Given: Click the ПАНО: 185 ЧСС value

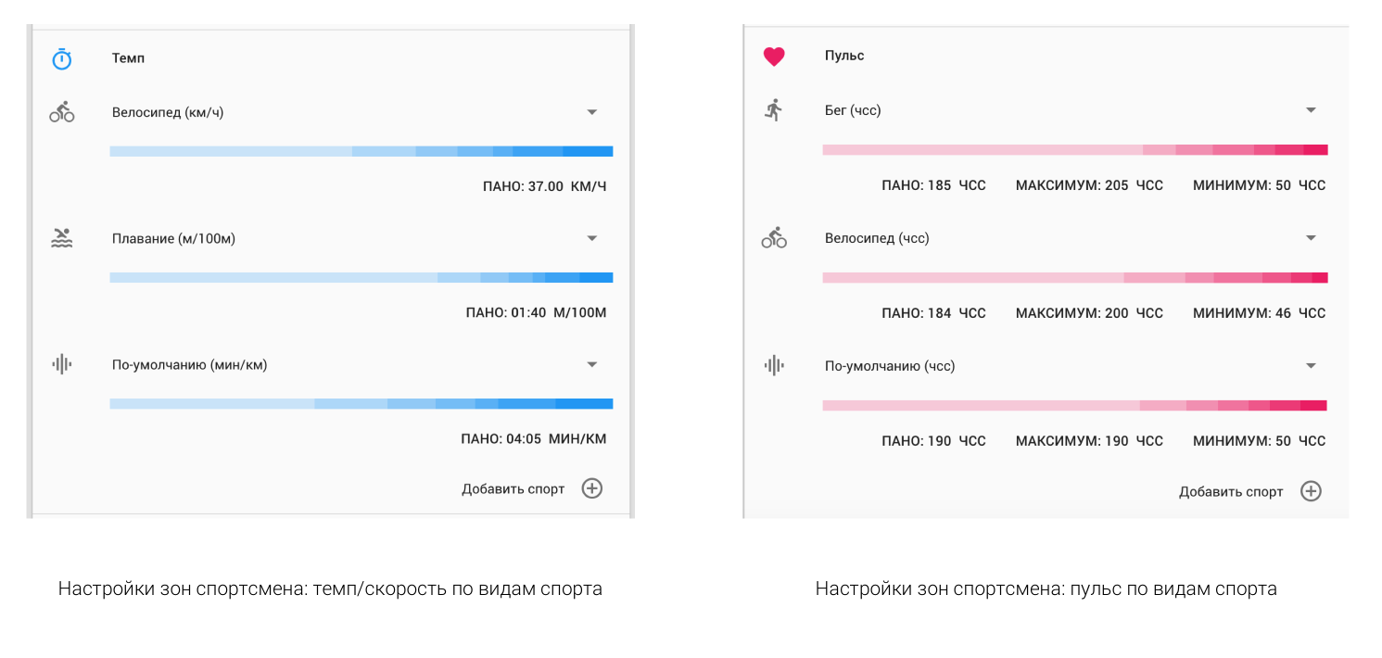Looking at the screenshot, I should pyautogui.click(x=932, y=185).
